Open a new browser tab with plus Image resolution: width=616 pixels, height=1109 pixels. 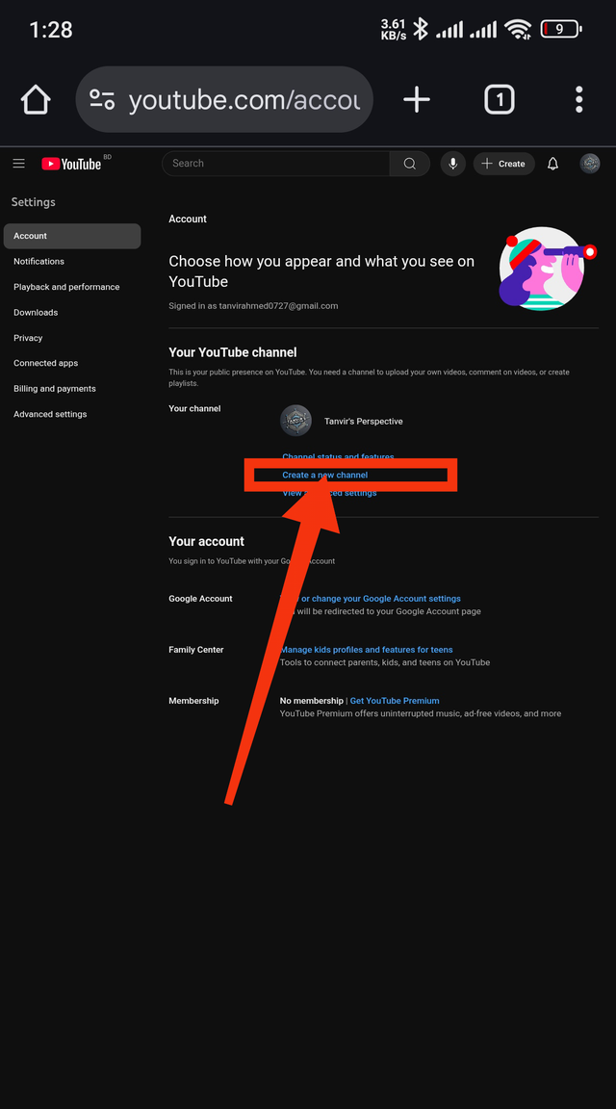[x=417, y=100]
